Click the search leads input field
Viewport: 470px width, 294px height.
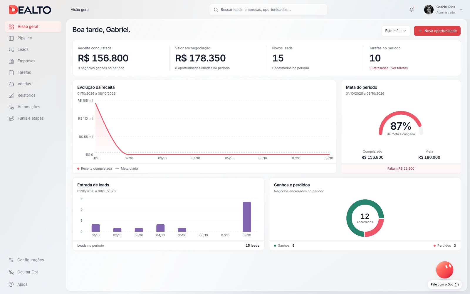268,10
